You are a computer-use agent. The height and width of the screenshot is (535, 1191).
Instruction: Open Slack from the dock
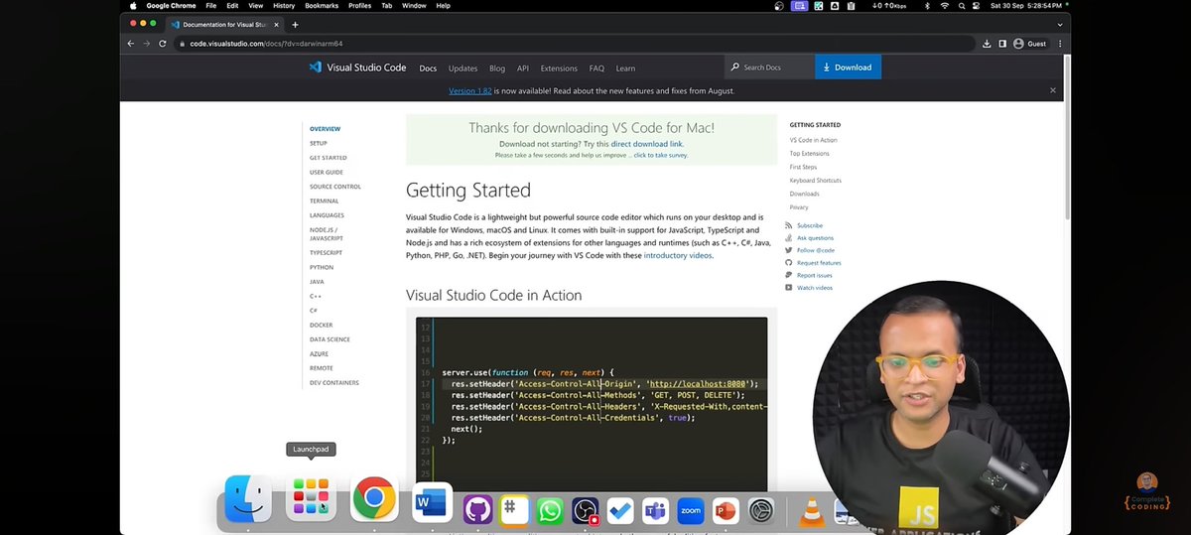pyautogui.click(x=514, y=510)
